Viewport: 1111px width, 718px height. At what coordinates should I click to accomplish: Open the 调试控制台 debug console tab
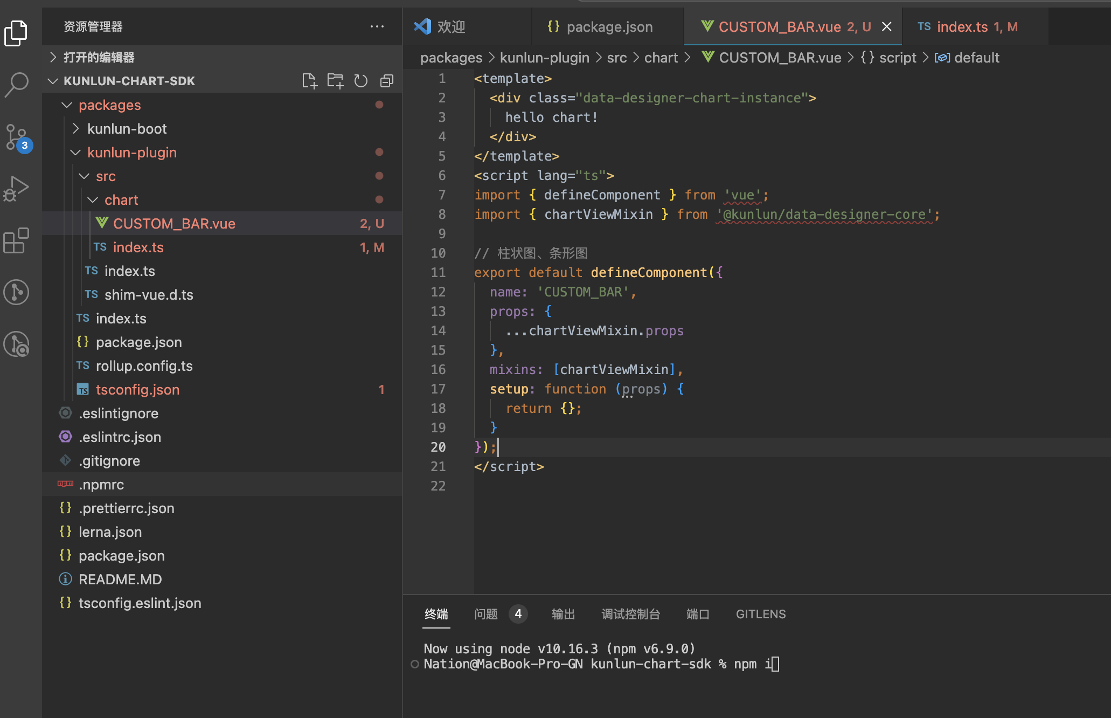click(631, 614)
